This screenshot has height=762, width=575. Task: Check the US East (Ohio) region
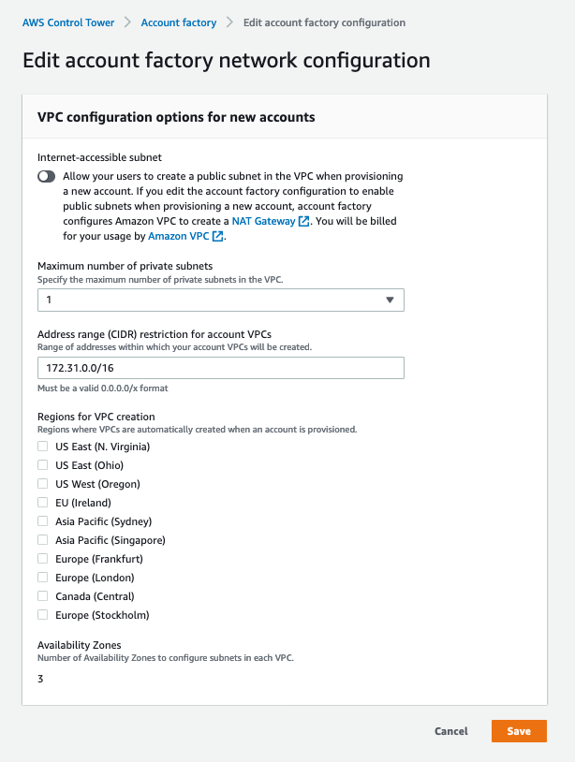click(42, 465)
